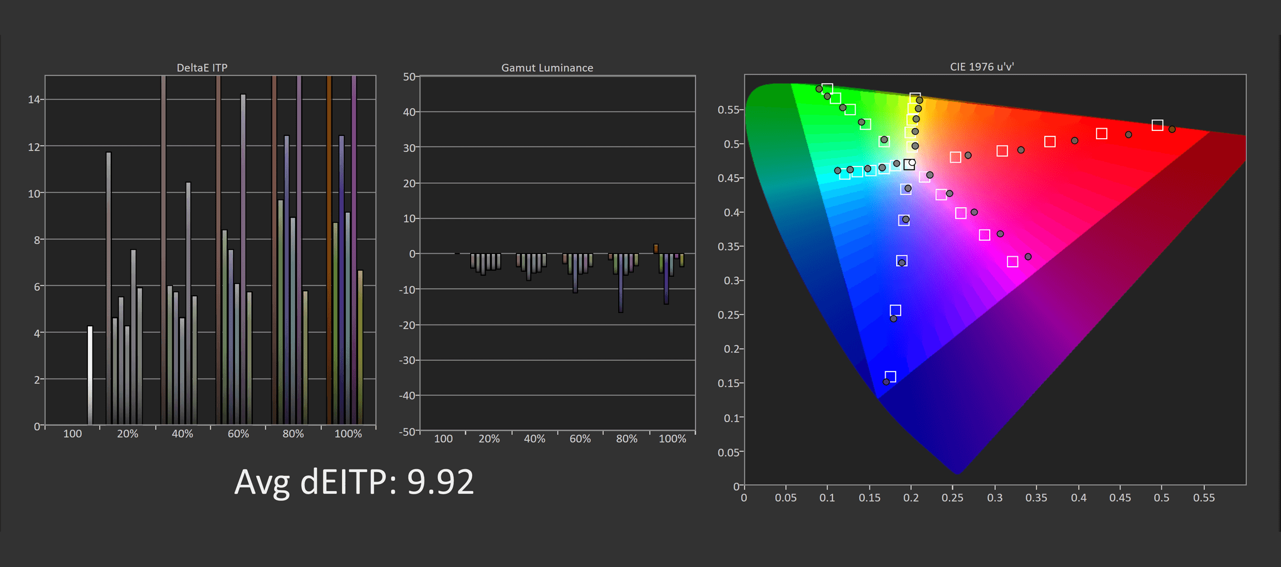Click the orange bar in Gamut Luminance 100% group
The width and height of the screenshot is (1281, 567).
(656, 248)
